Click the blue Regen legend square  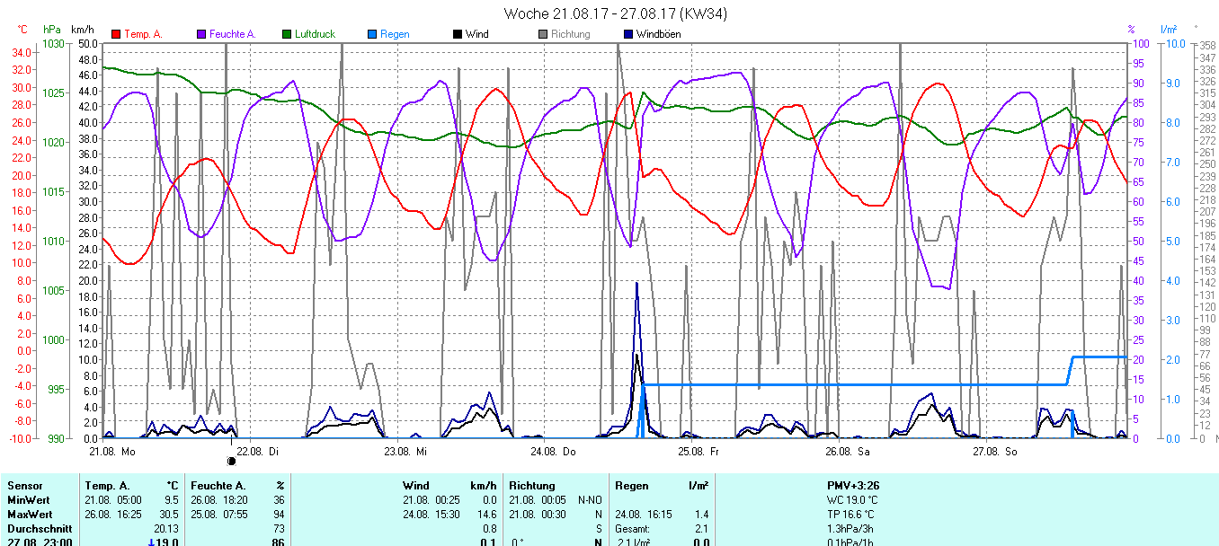pyautogui.click(x=372, y=34)
